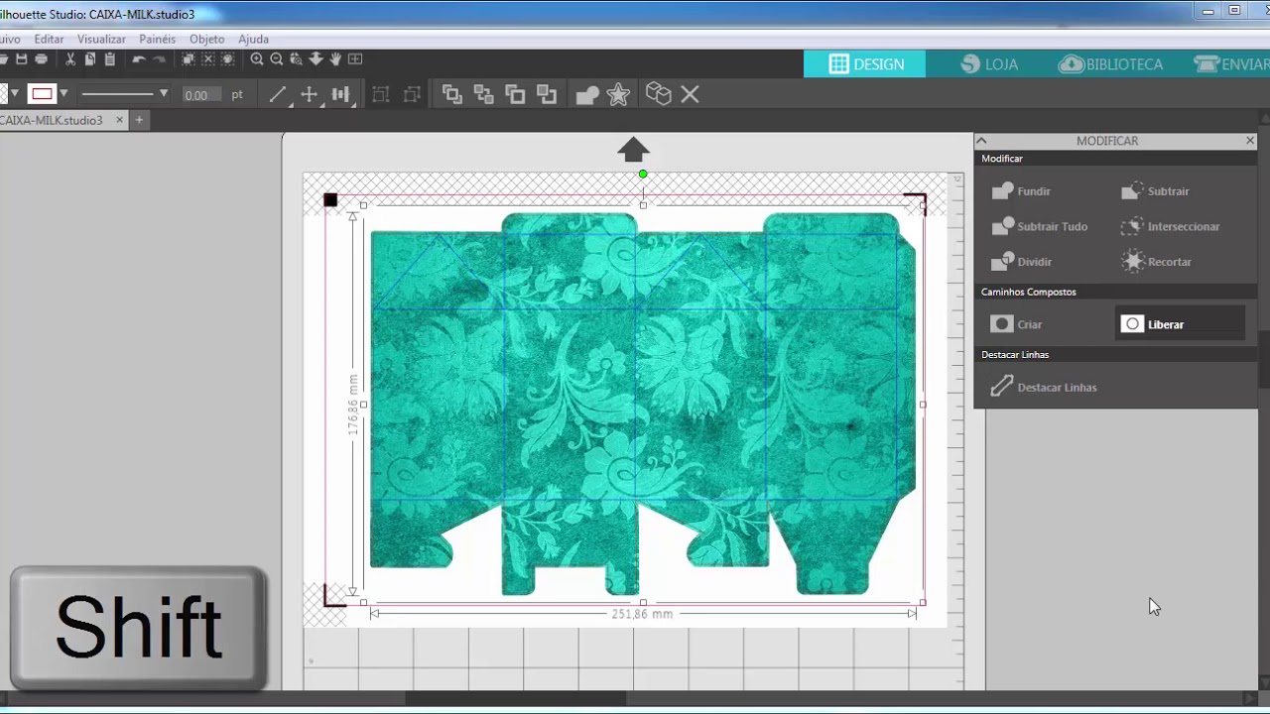Click the Interseccionar button
Image resolution: width=1270 pixels, height=714 pixels.
click(x=1170, y=226)
